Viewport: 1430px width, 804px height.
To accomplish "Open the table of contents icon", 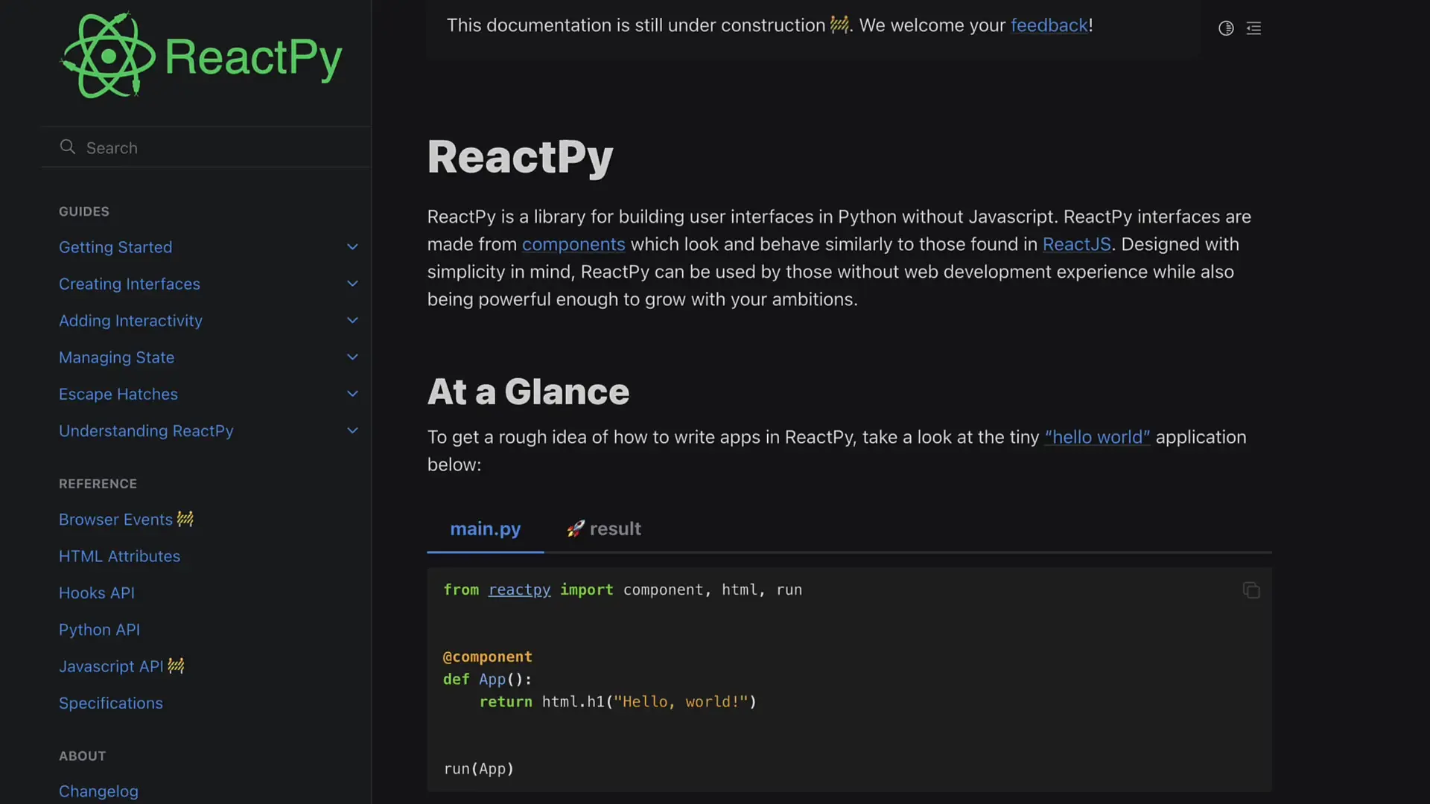I will coord(1253,28).
